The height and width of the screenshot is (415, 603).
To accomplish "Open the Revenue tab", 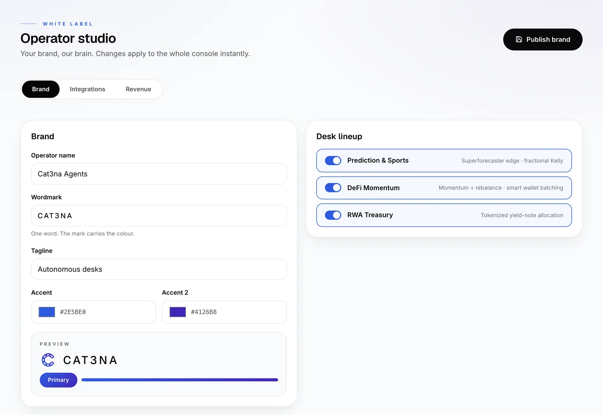I will [138, 89].
